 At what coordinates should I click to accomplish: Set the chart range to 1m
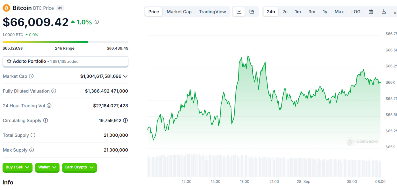pyautogui.click(x=298, y=12)
